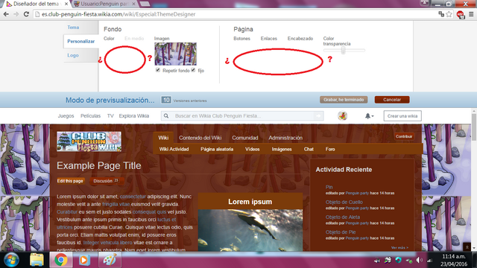Image resolution: width=477 pixels, height=268 pixels.
Task: Click the browser back arrow
Action: (x=6, y=14)
